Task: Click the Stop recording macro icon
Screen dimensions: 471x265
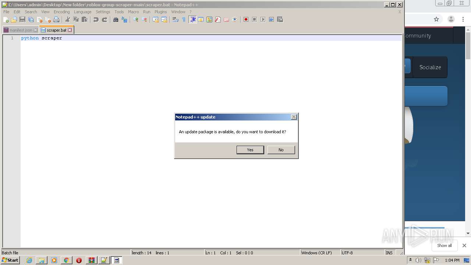Action: [255, 20]
